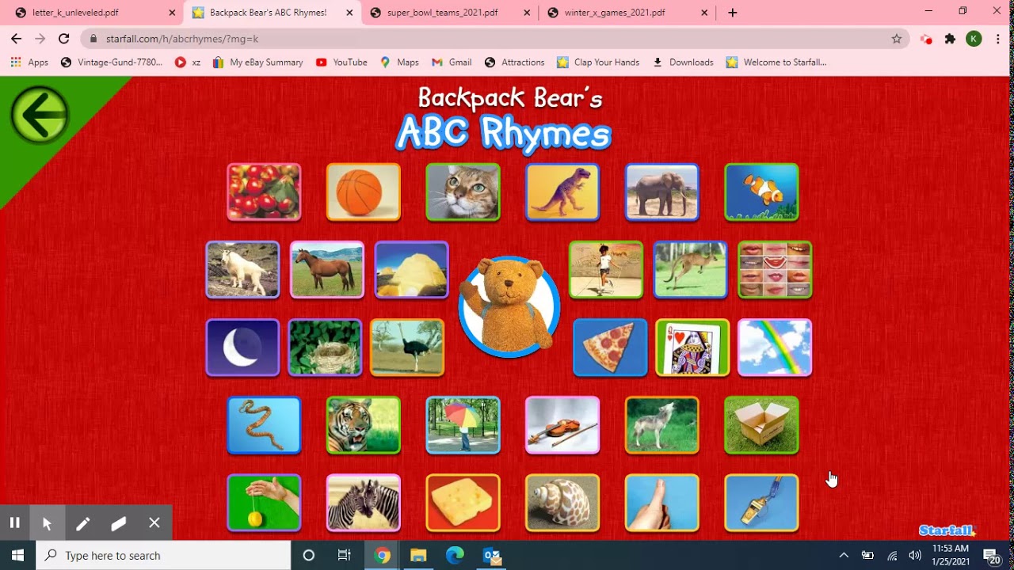Open the bird nest tile
This screenshot has width=1014, height=570.
325,347
